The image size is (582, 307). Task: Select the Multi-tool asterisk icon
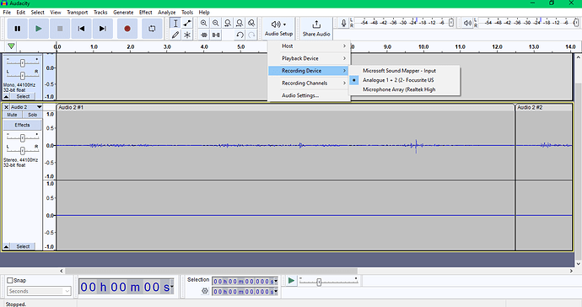click(x=187, y=35)
